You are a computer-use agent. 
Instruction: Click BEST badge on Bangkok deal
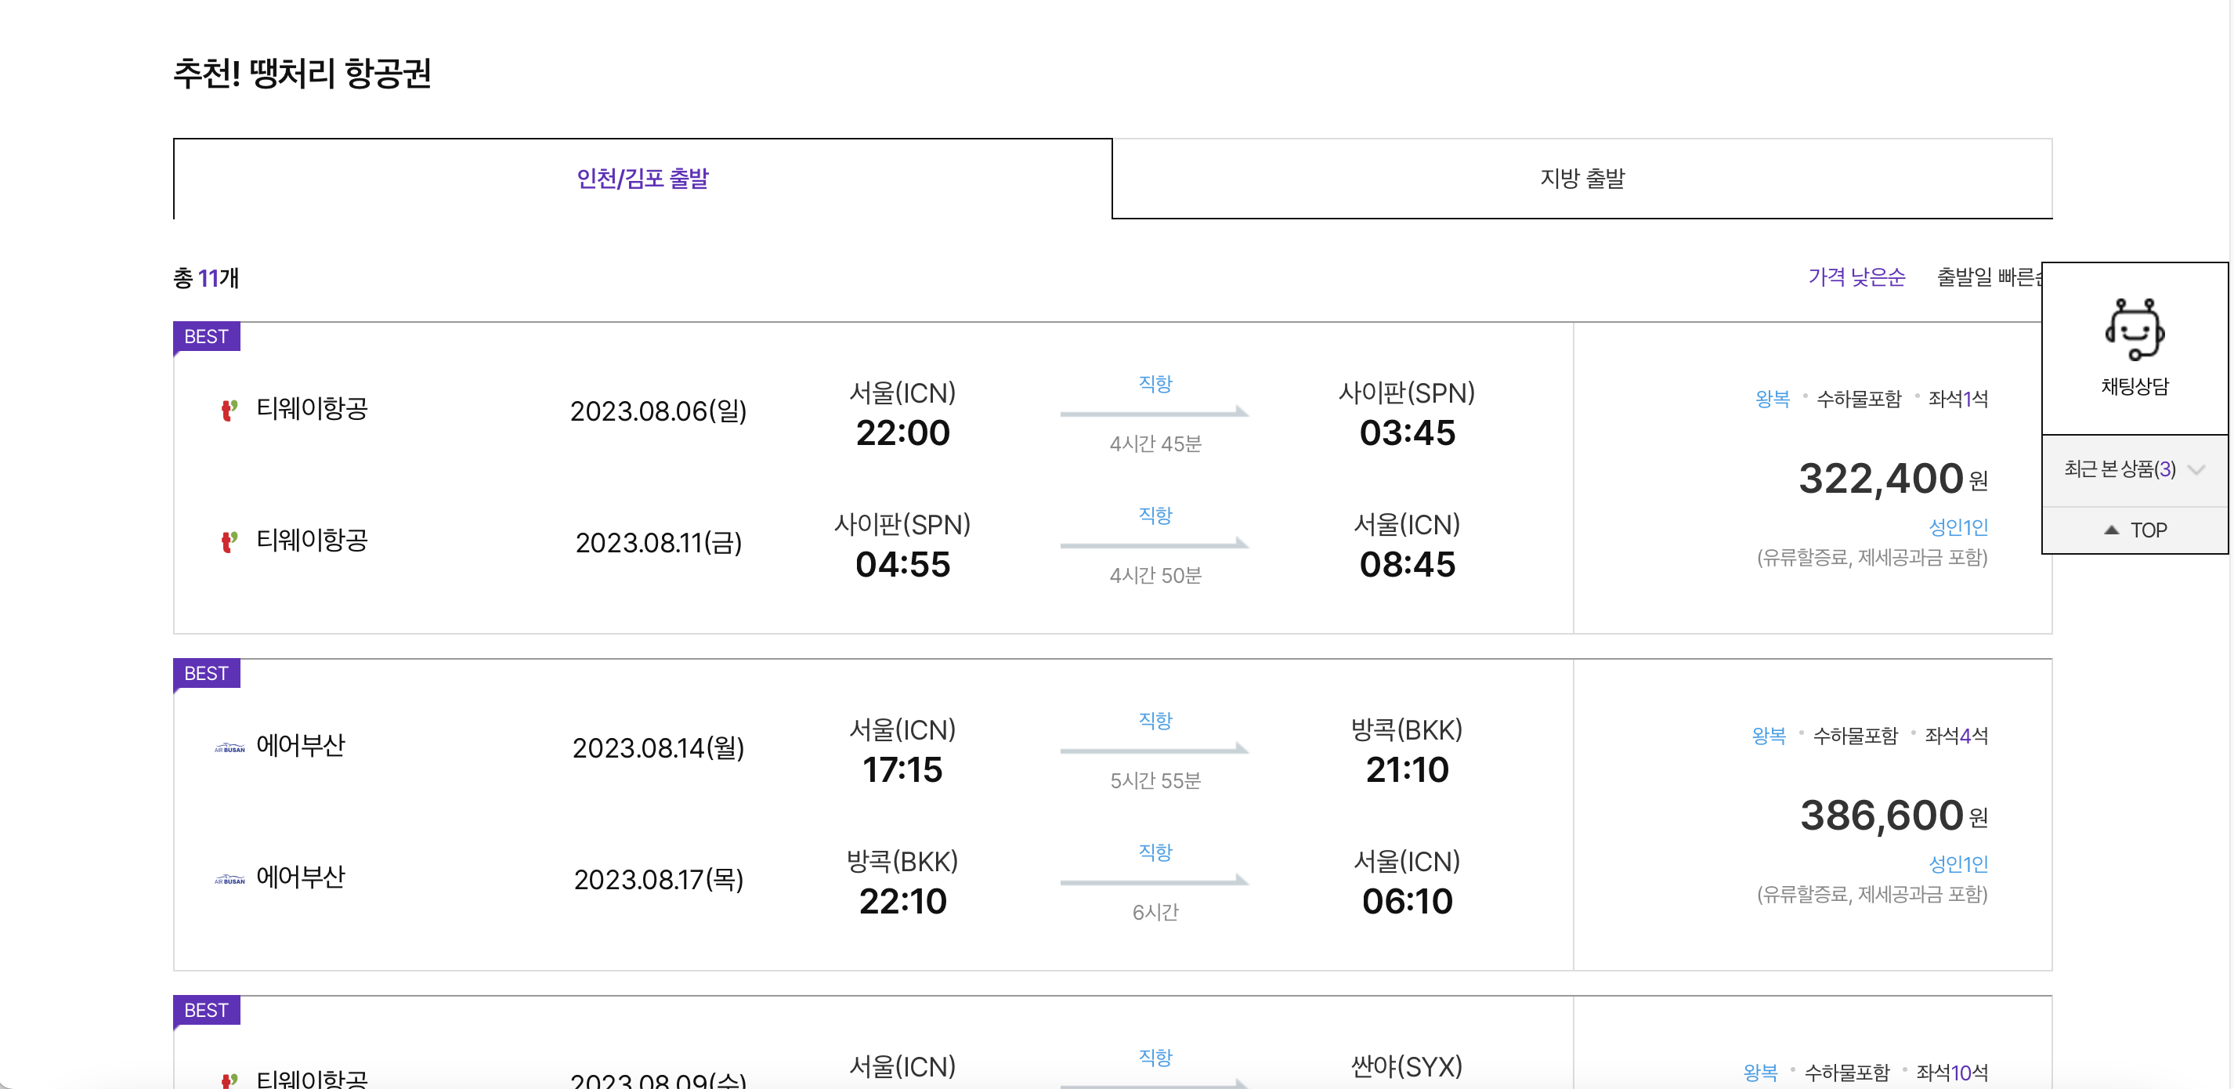click(207, 673)
